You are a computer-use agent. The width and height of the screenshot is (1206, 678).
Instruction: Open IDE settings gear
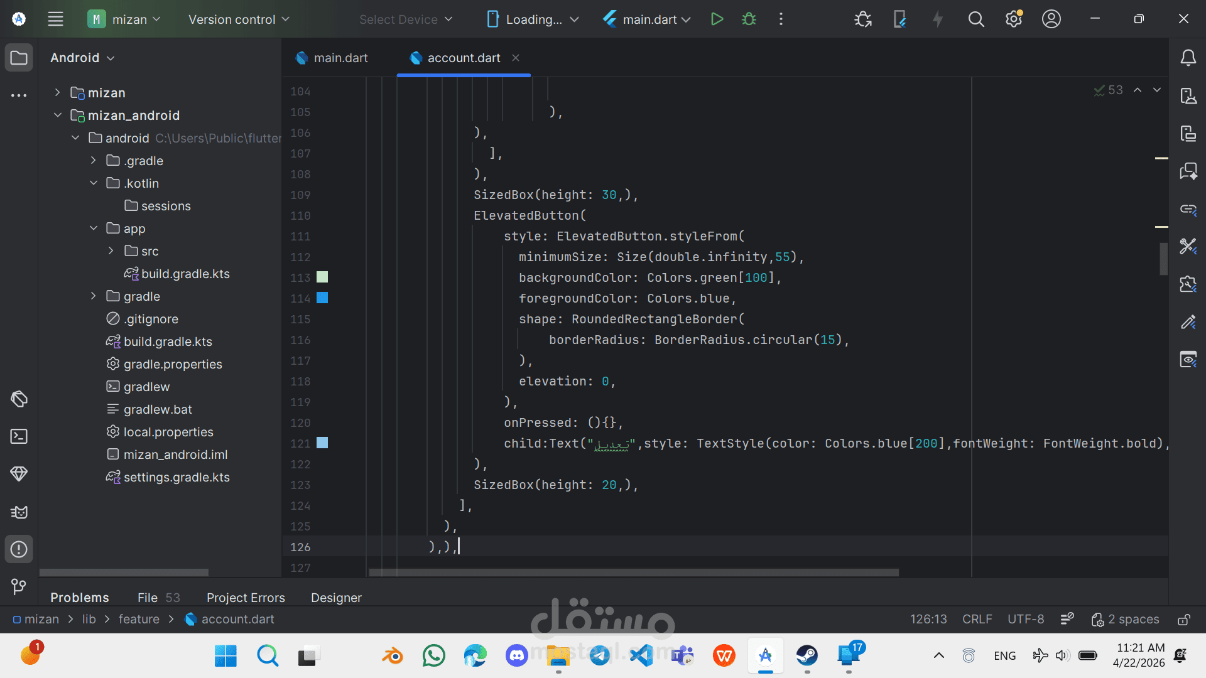pos(1013,19)
